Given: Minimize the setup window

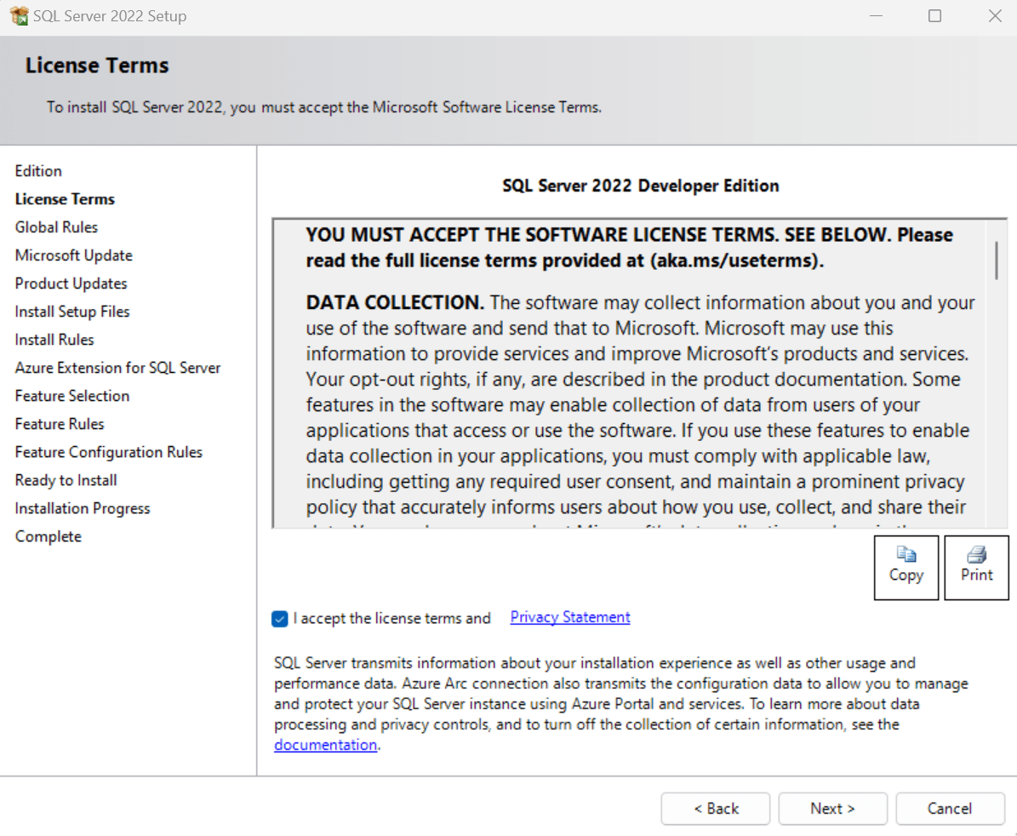Looking at the screenshot, I should 877,15.
